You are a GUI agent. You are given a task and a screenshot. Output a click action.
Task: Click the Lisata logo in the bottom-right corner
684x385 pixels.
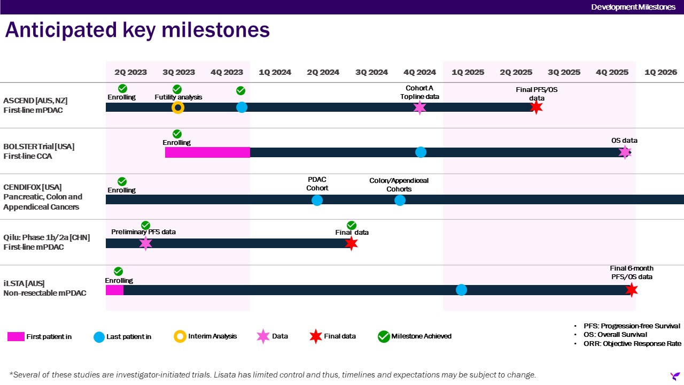pyautogui.click(x=675, y=376)
